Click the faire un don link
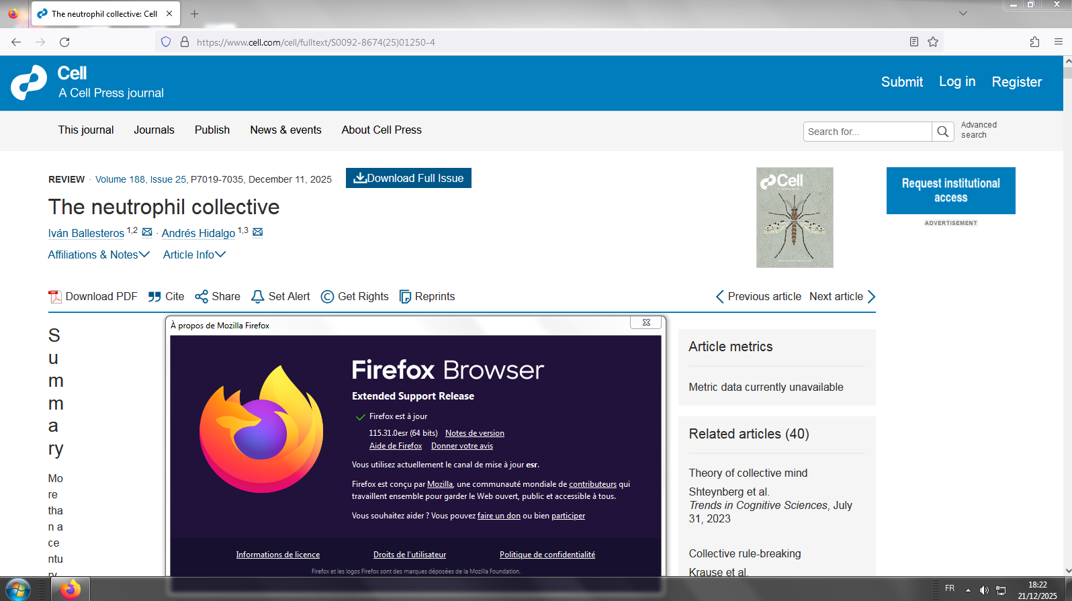Viewport: 1072px width, 601px height. pyautogui.click(x=499, y=516)
